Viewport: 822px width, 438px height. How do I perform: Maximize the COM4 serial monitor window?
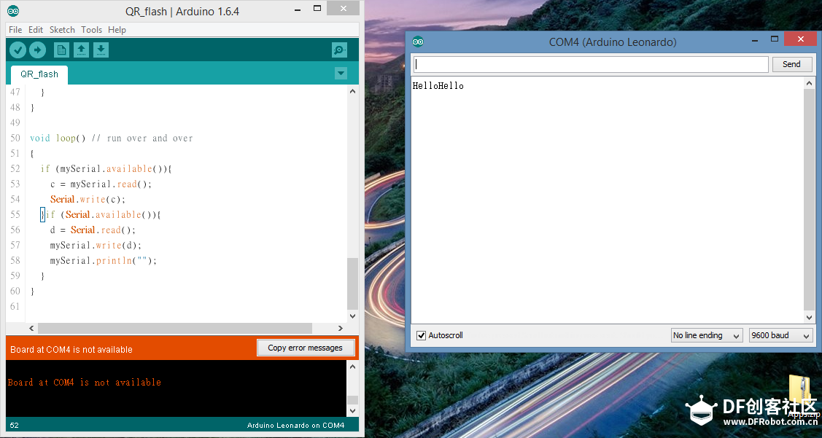click(775, 39)
